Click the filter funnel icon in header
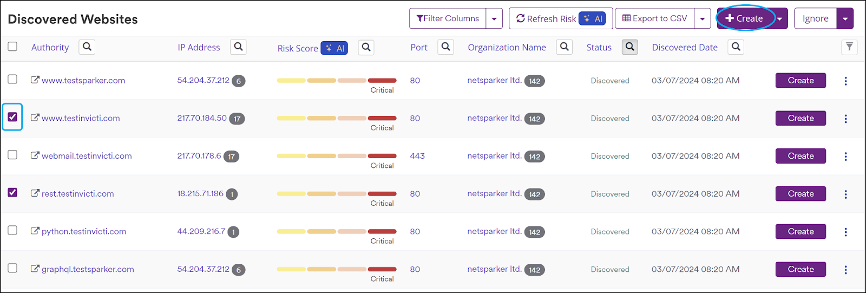The image size is (866, 293). click(x=849, y=47)
